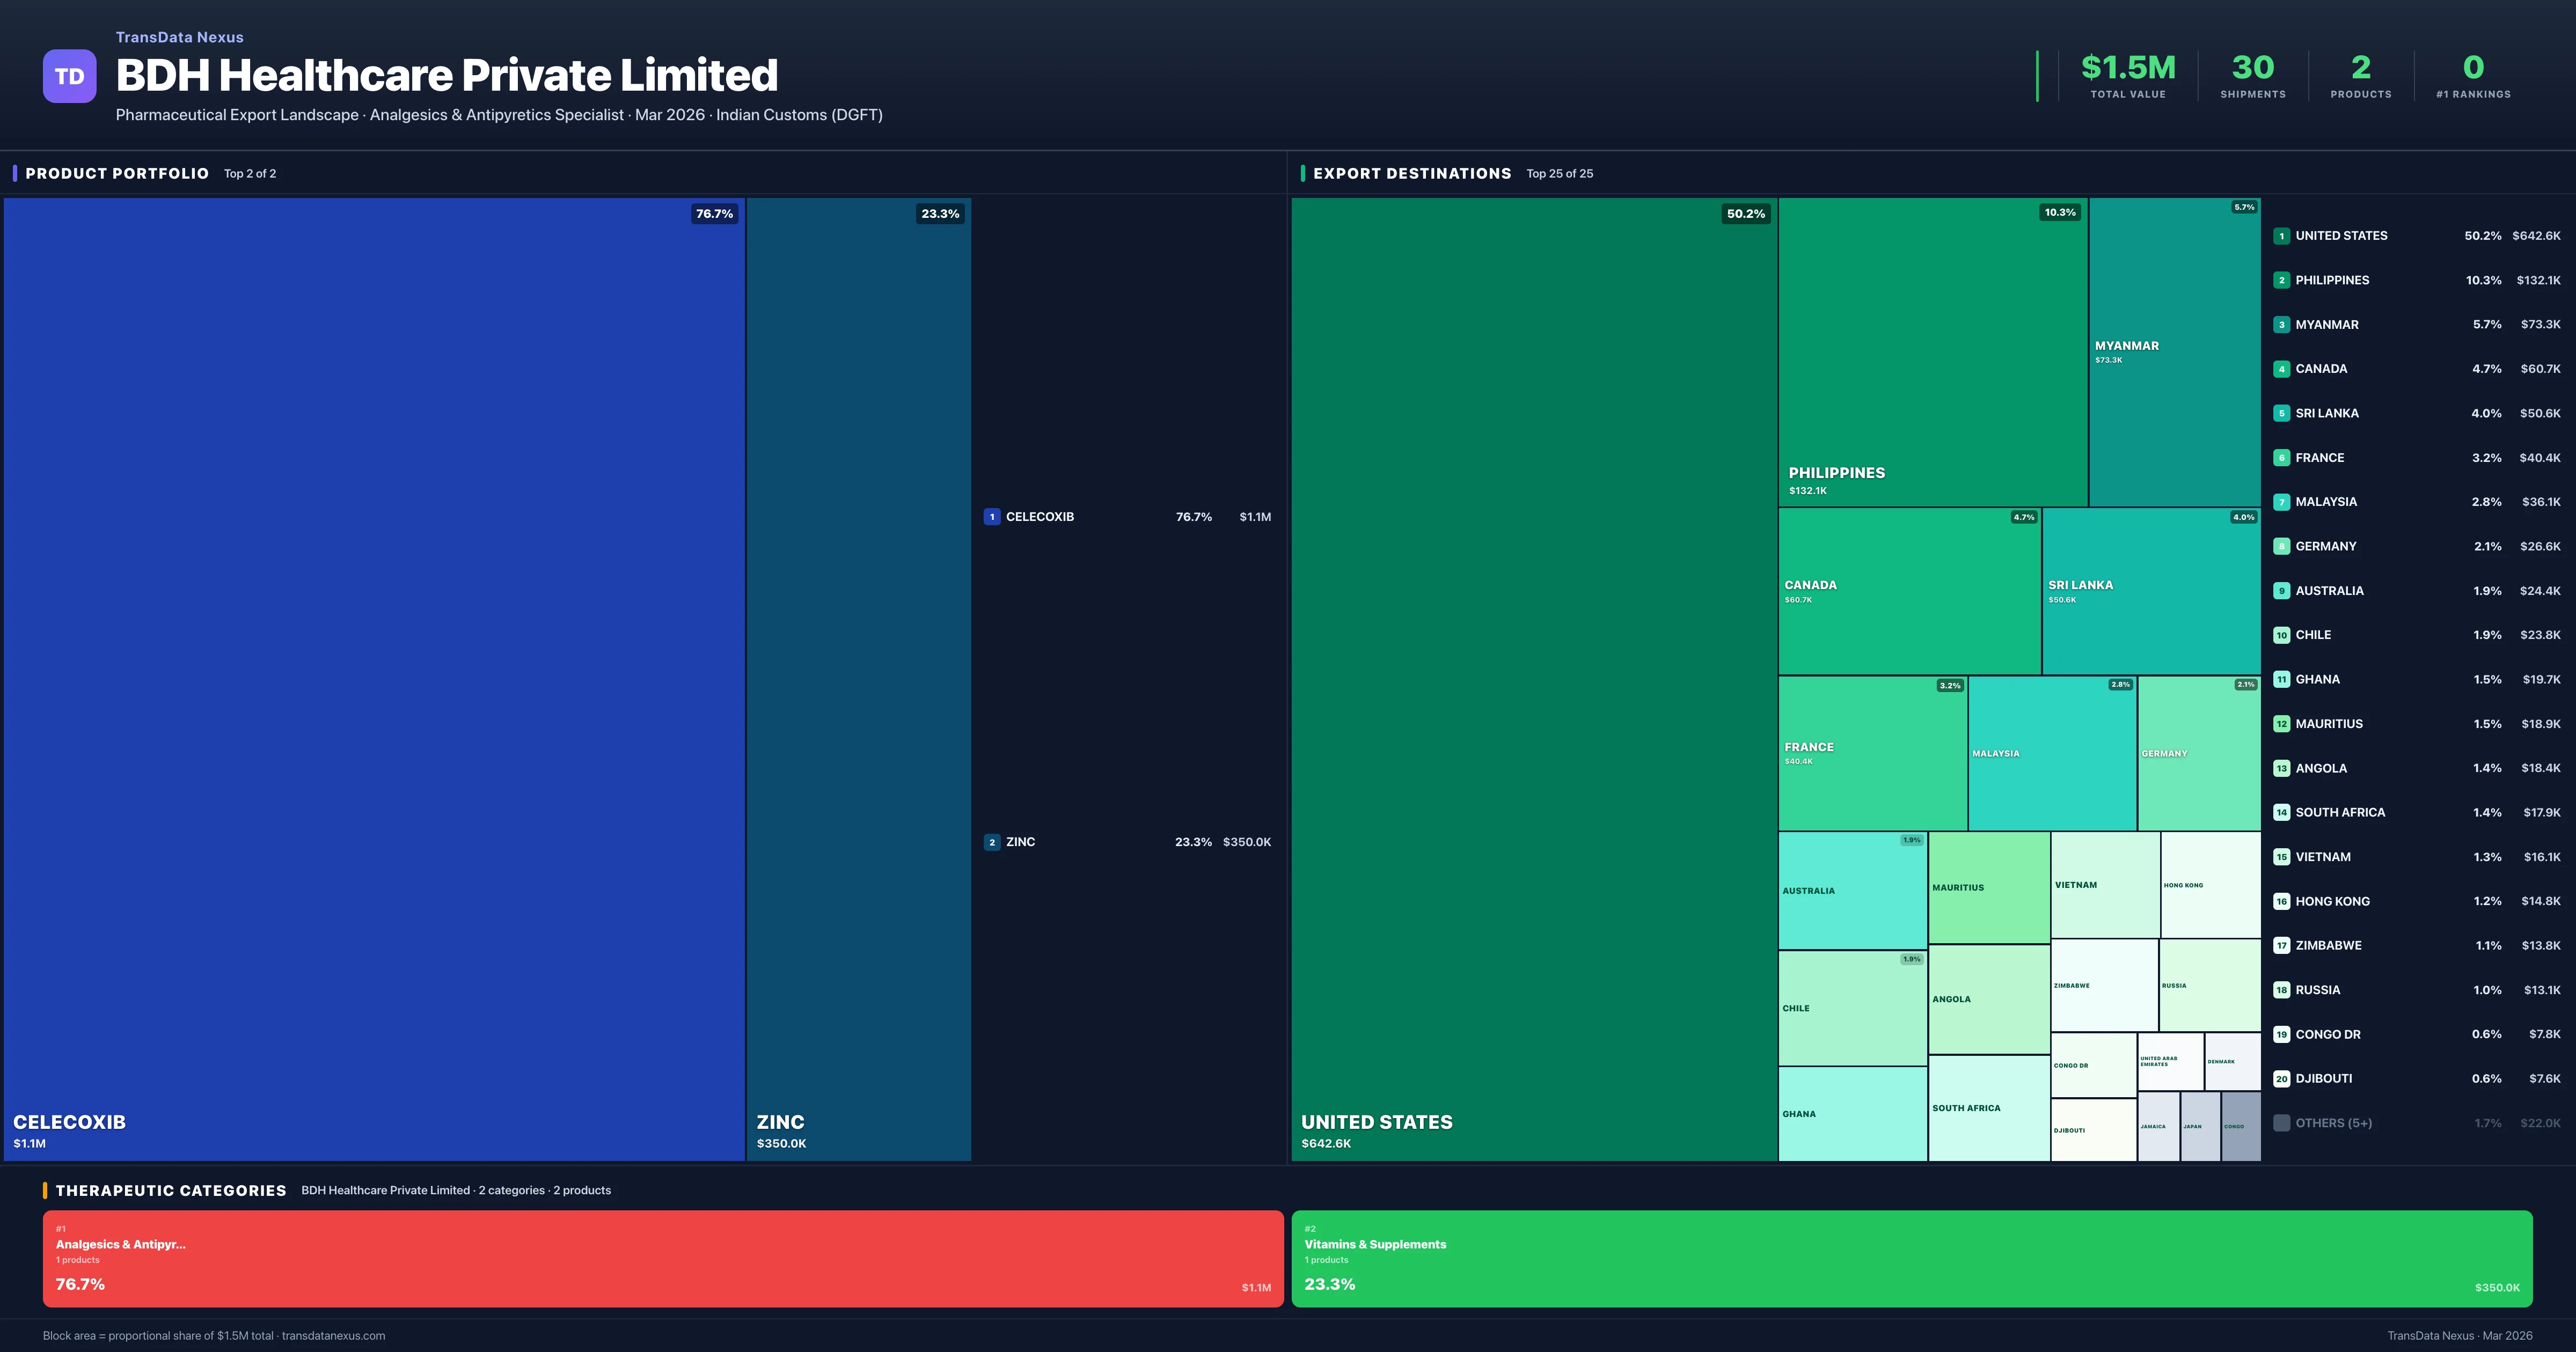This screenshot has height=1352, width=2576.
Task: Click the rank 2 badge next to Zinc
Action: (991, 842)
